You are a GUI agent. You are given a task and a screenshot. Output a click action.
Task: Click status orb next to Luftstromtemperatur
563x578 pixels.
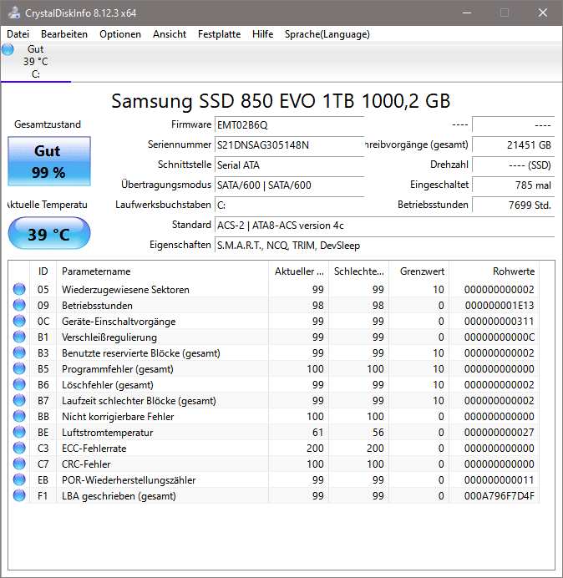point(19,433)
